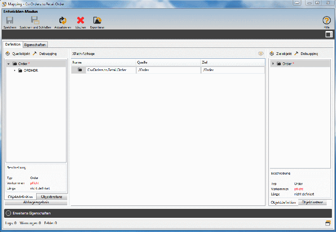This screenshot has width=336, height=232.
Task: Toggle the side panel layout icon
Action: pos(329,34)
